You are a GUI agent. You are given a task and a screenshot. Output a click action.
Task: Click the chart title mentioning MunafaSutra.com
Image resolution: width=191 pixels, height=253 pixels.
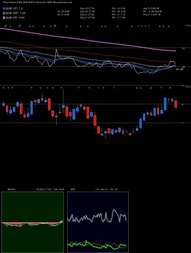tap(37, 3)
